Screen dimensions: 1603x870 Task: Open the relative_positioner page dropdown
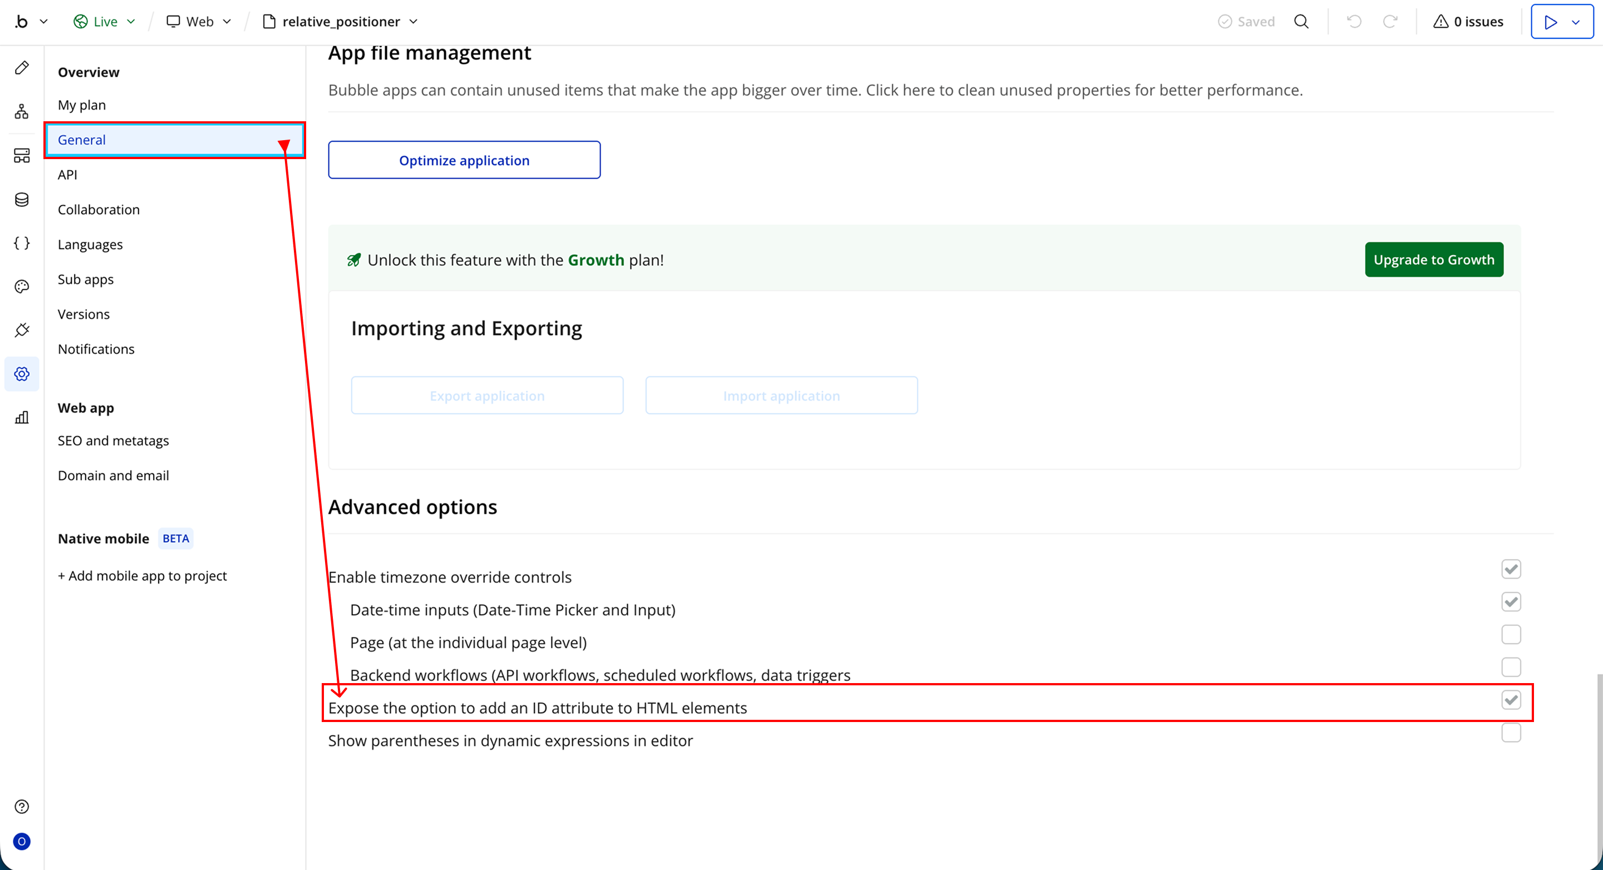point(341,22)
